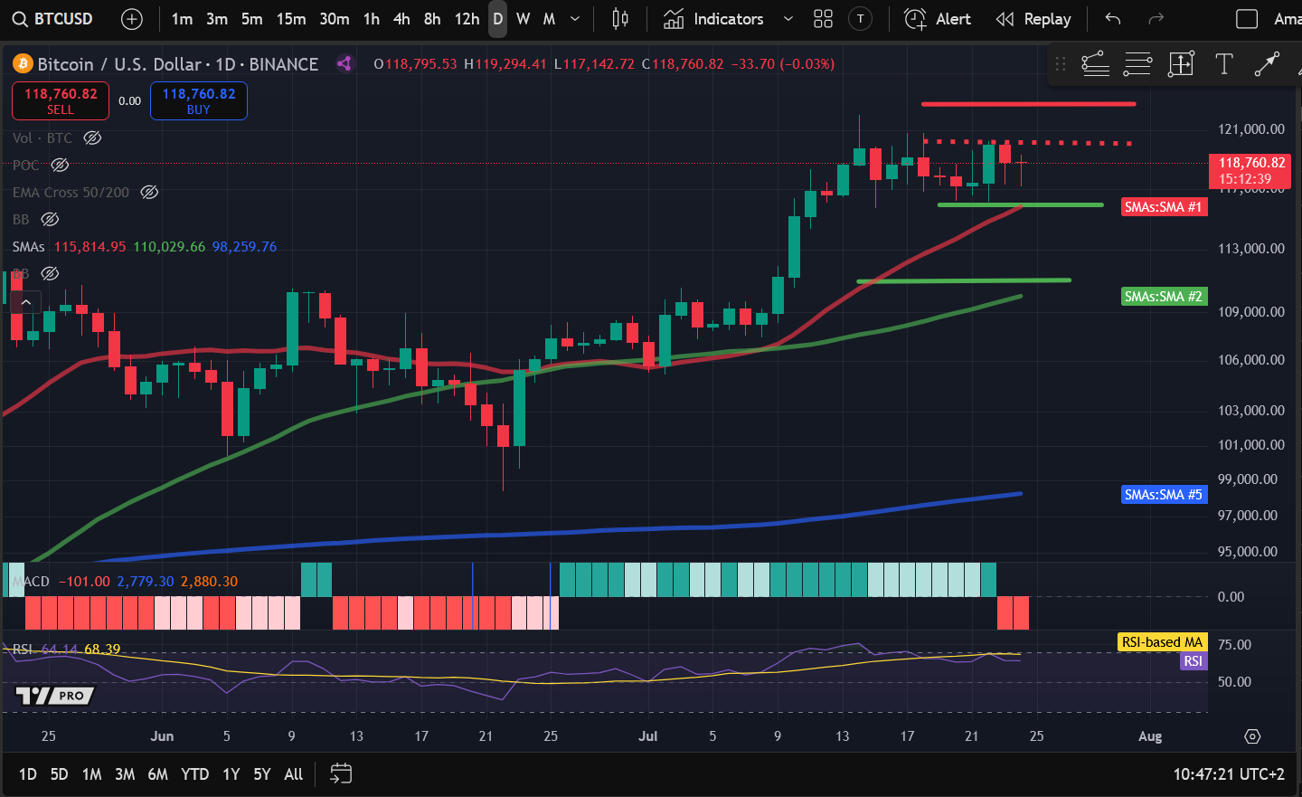
Task: Select the weekly W interval
Action: (x=524, y=19)
